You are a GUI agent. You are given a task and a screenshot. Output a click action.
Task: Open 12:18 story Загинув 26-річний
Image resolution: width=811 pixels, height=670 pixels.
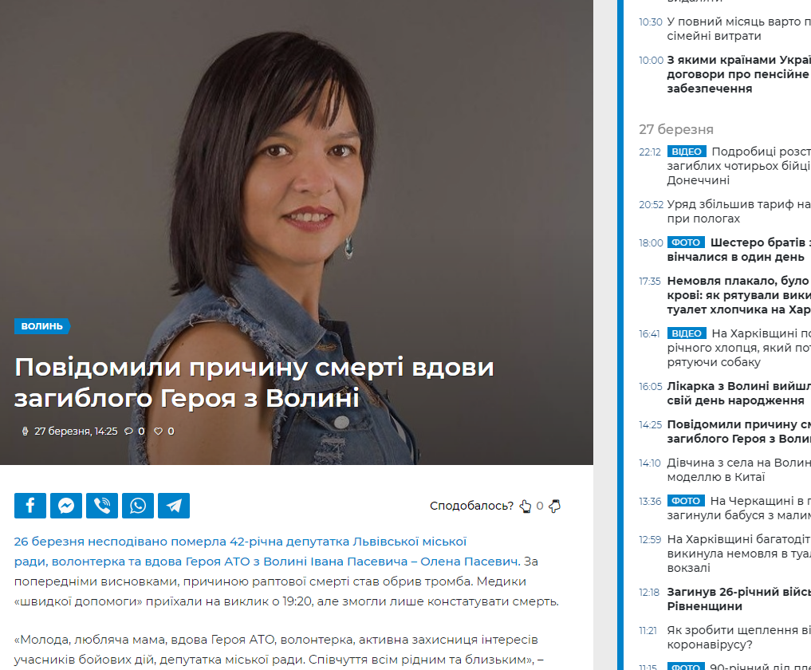[x=738, y=599]
